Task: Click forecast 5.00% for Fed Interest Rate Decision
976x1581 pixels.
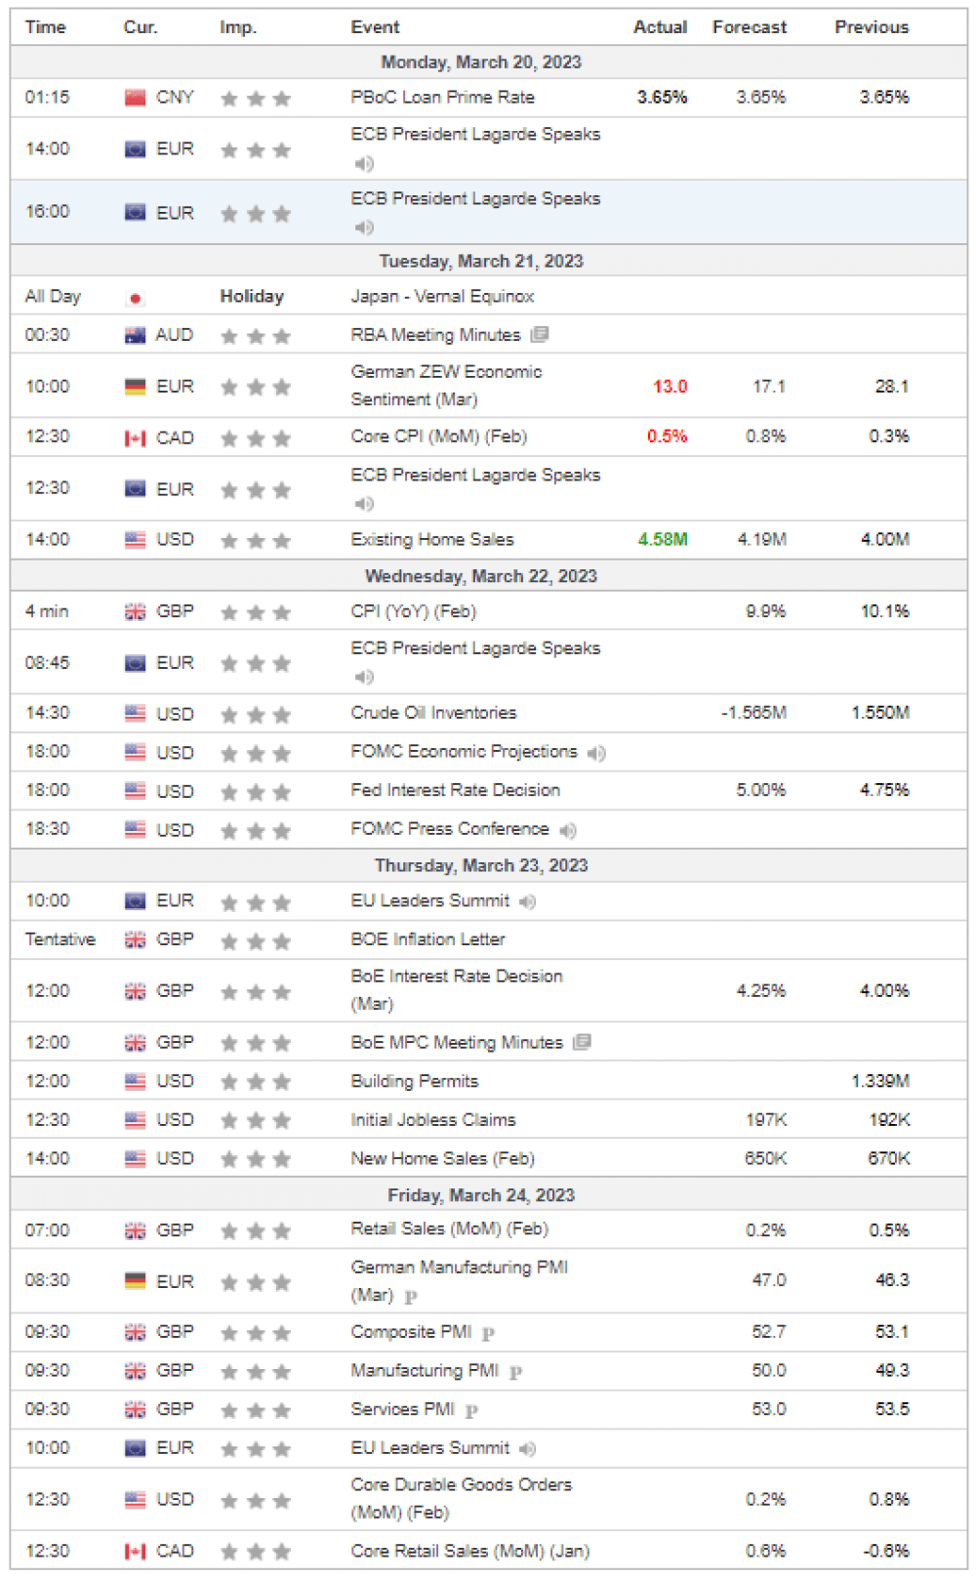Action: 761,790
